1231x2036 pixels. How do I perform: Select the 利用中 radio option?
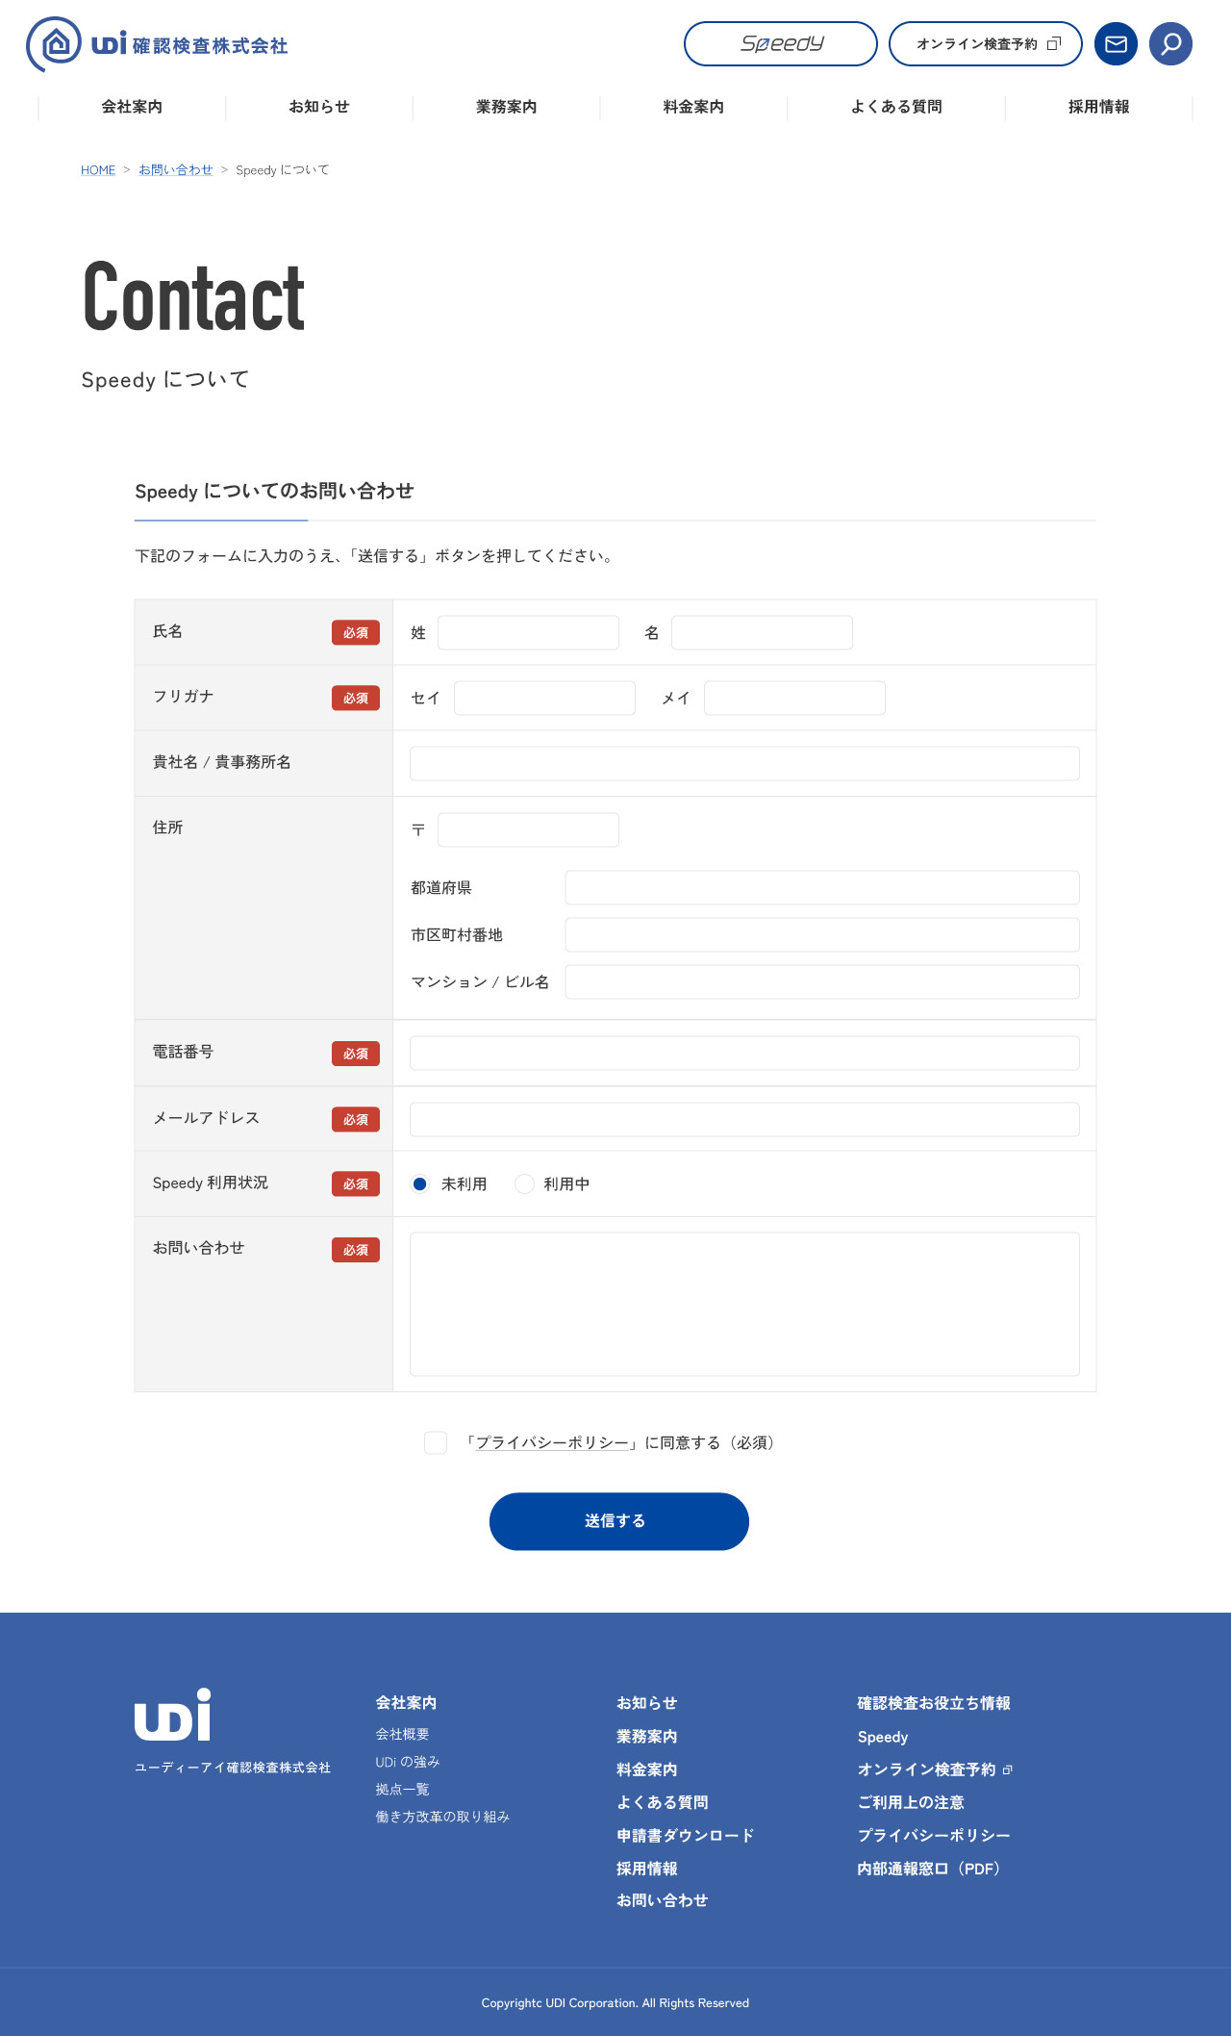(524, 1184)
